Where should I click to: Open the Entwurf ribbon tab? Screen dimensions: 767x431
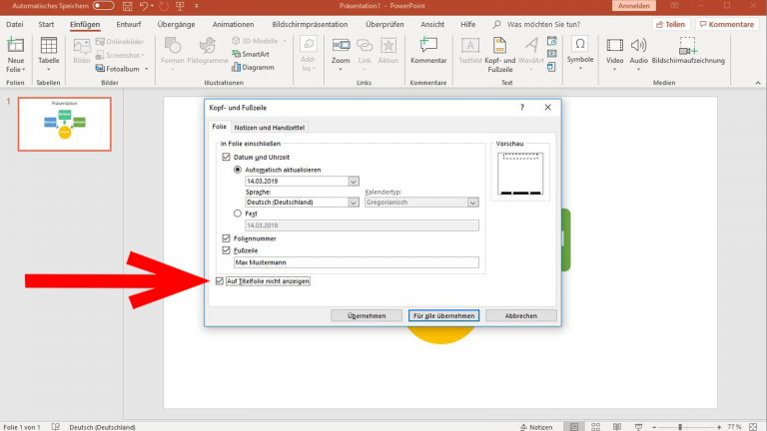coord(128,23)
